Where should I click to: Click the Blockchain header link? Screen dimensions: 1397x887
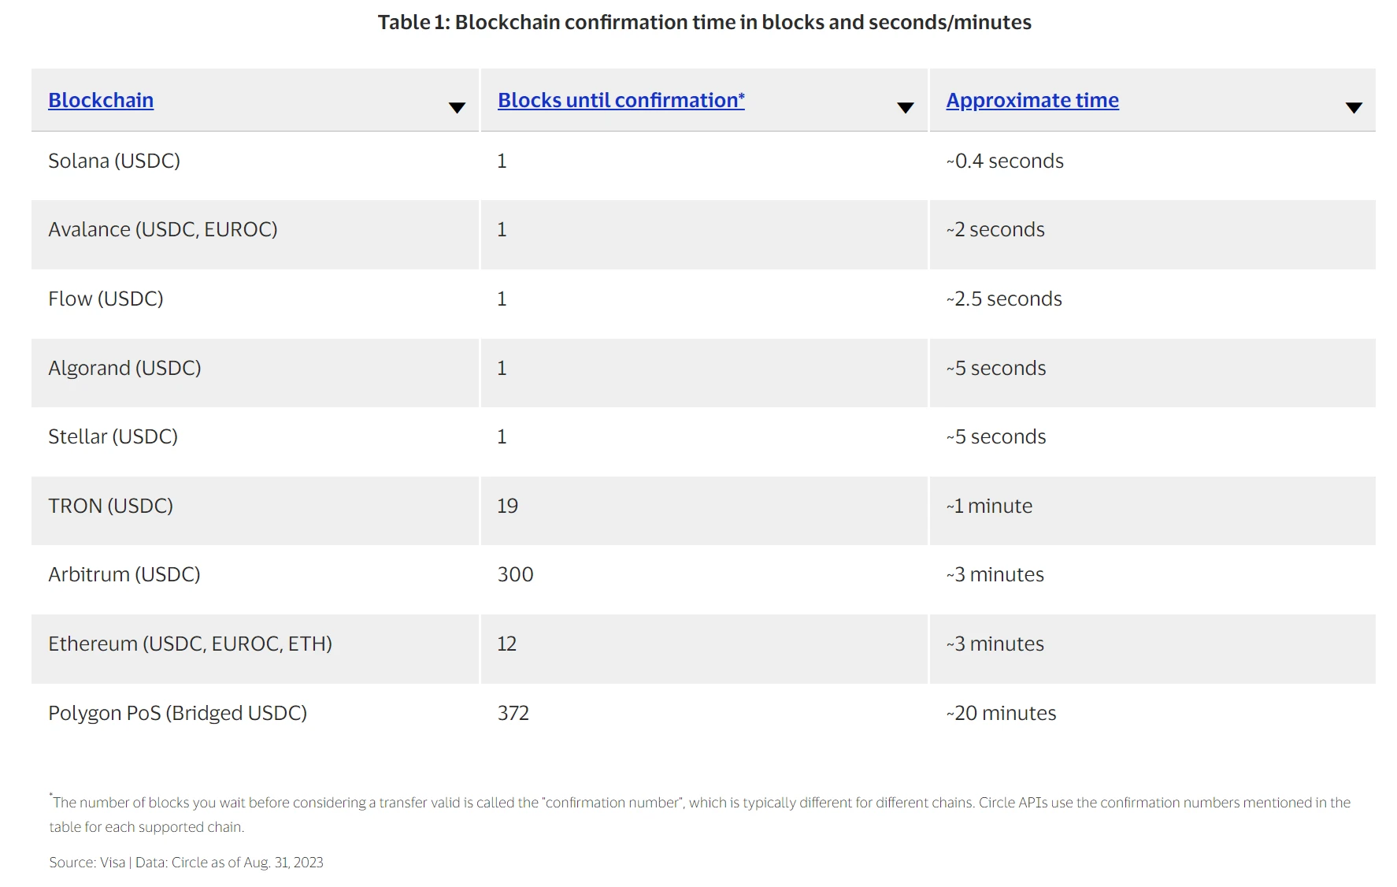101,101
